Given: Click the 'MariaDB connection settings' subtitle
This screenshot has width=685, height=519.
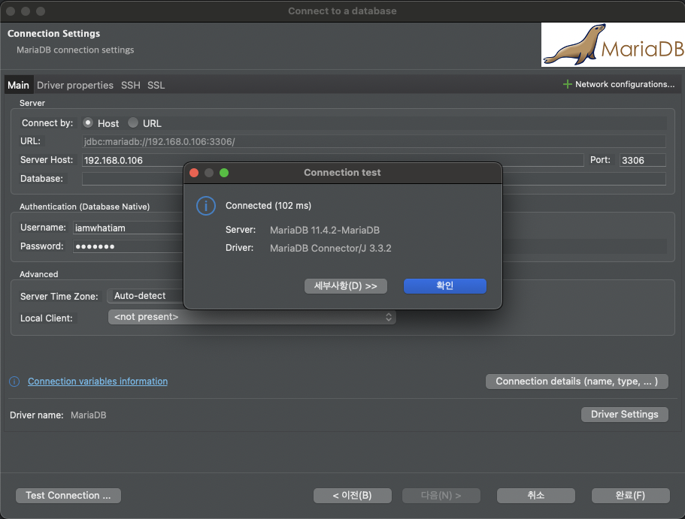Looking at the screenshot, I should 75,50.
